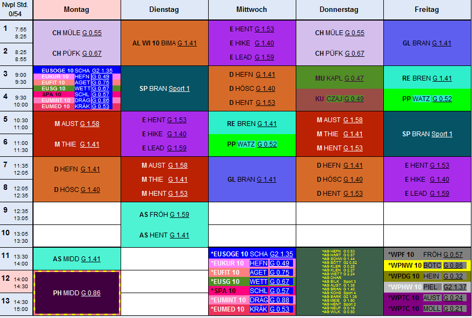The width and height of the screenshot is (472, 318).
Task: Click the Nvpl Std. 0/54 corner cell
Action: pyautogui.click(x=16, y=10)
